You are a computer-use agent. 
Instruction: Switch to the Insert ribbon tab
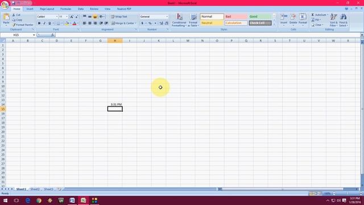pos(30,9)
